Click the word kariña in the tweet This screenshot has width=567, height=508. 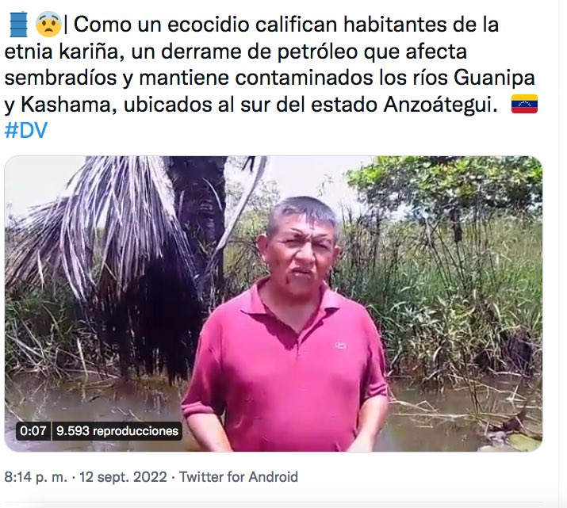(x=89, y=52)
